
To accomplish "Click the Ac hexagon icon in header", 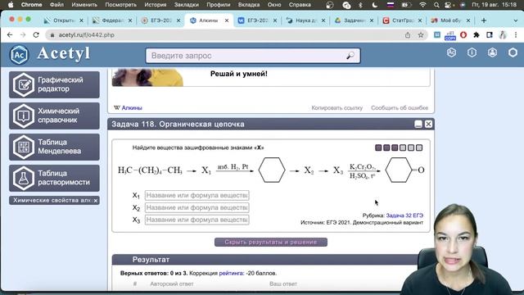I will pyautogui.click(x=451, y=52).
